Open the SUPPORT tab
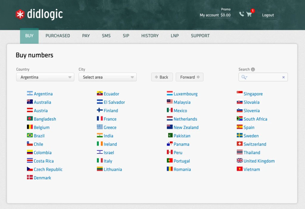 pos(200,36)
